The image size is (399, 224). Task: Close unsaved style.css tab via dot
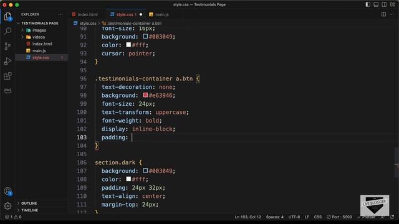[141, 14]
